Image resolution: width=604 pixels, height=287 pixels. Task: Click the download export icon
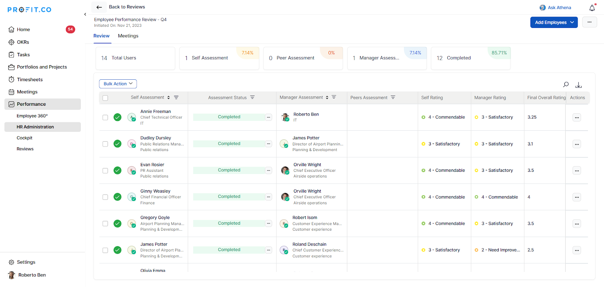point(578,85)
